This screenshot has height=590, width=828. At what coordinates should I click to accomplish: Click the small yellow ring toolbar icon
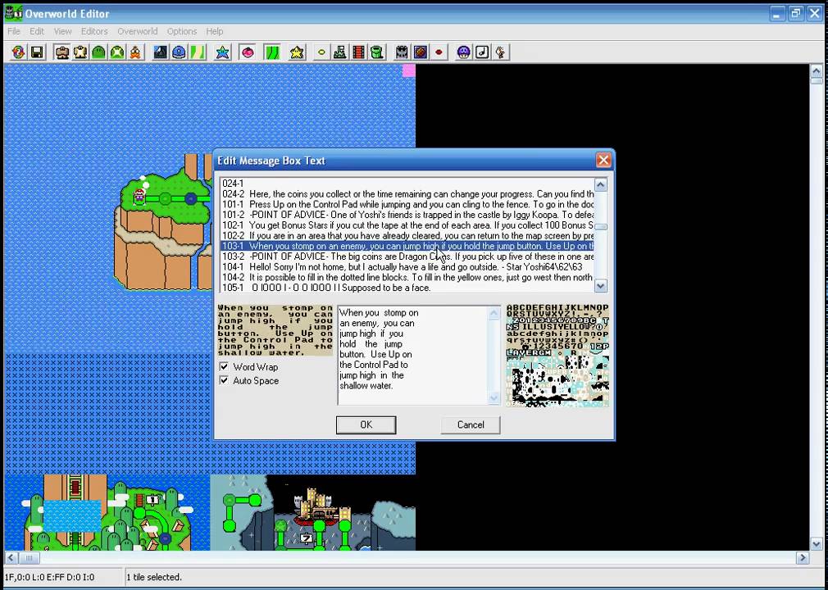pyautogui.click(x=321, y=52)
